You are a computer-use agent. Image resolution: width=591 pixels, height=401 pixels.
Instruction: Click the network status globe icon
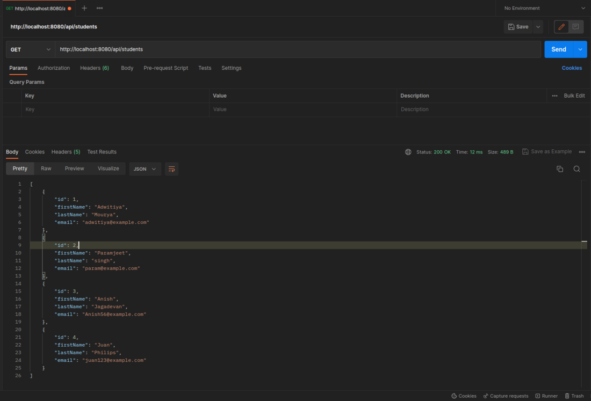(x=408, y=152)
